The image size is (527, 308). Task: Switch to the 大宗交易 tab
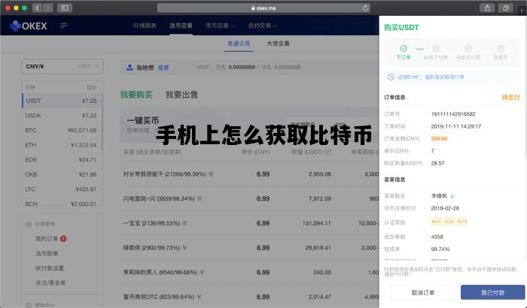click(x=278, y=44)
